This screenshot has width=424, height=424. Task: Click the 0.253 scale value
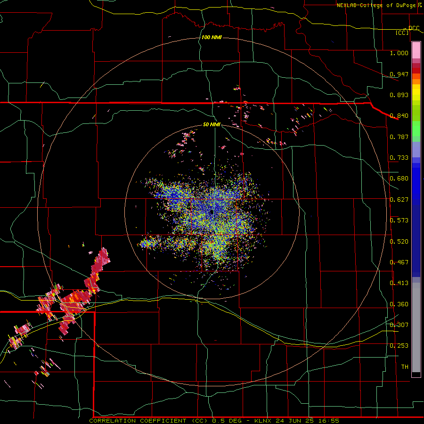399,346
